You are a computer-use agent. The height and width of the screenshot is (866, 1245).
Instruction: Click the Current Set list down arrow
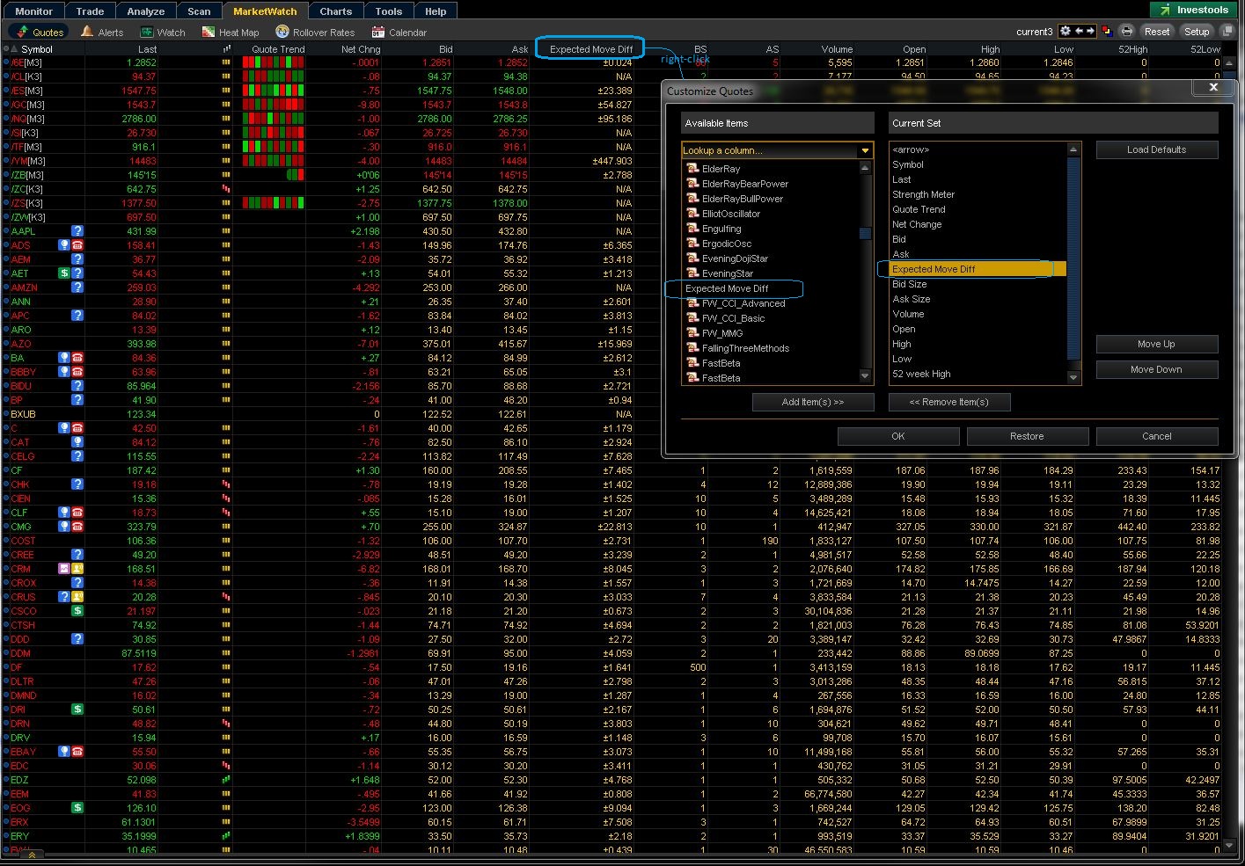pos(1073,377)
